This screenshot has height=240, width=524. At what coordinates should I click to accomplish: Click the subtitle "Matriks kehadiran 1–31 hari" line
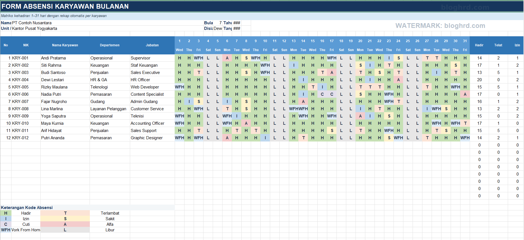[x=54, y=16]
